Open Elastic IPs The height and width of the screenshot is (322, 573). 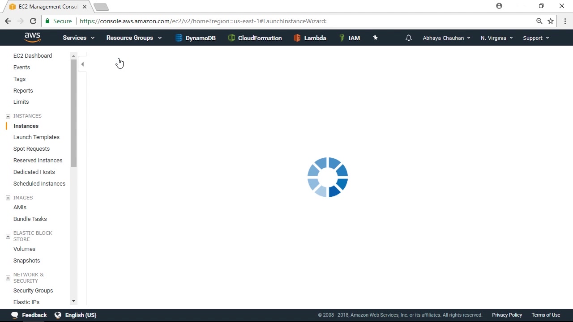(26, 302)
